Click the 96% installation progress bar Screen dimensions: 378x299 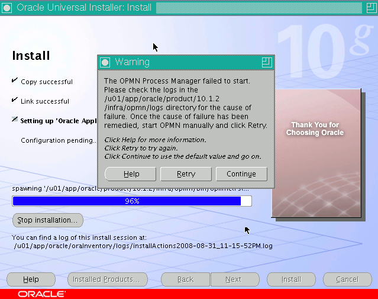click(132, 201)
